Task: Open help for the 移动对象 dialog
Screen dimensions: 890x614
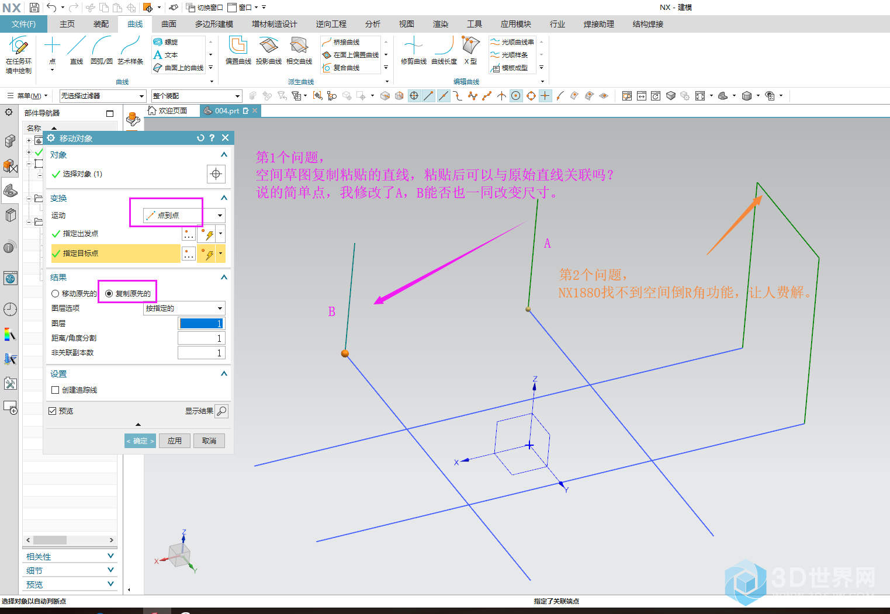Action: click(x=212, y=138)
